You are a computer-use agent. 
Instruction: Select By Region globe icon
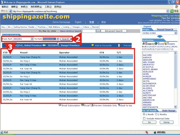156,43
